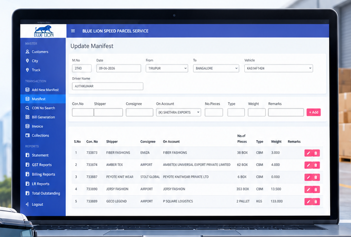
Task: Edit the AMBER TEX row
Action: click(308, 165)
